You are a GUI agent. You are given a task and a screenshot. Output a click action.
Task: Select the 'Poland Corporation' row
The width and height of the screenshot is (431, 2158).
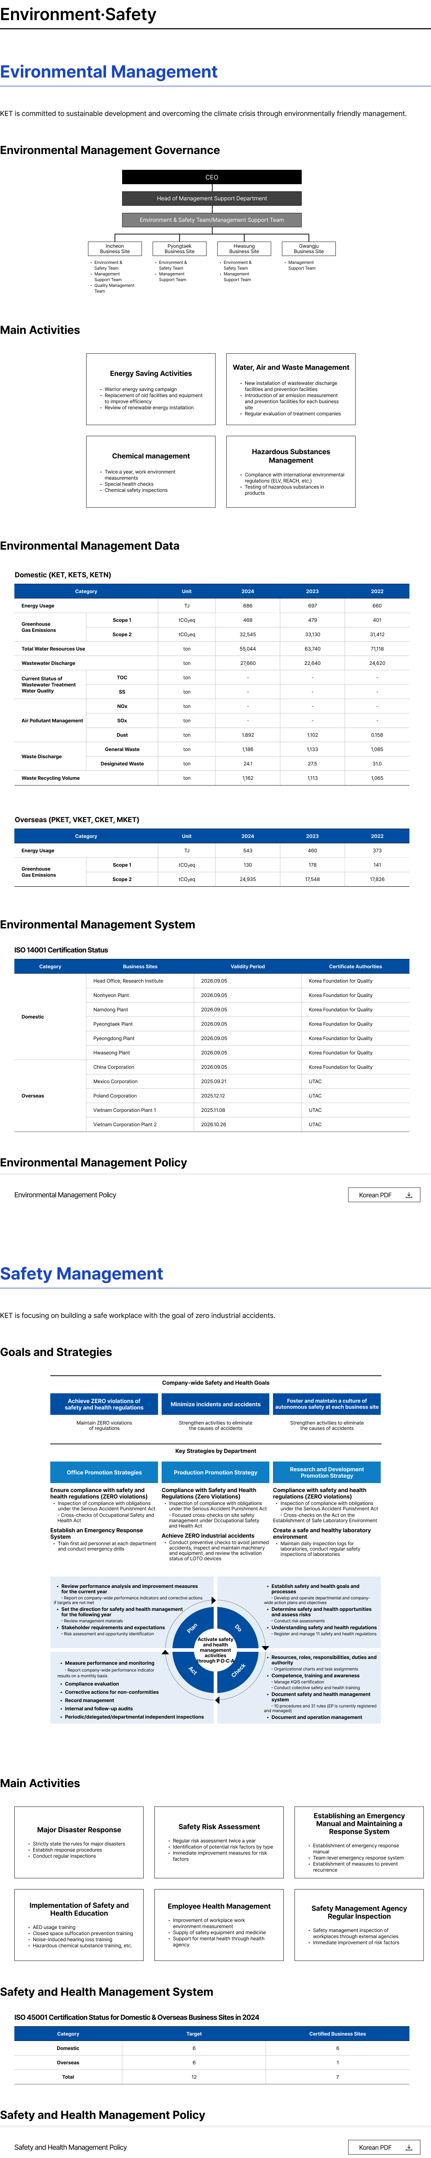coord(248,1095)
